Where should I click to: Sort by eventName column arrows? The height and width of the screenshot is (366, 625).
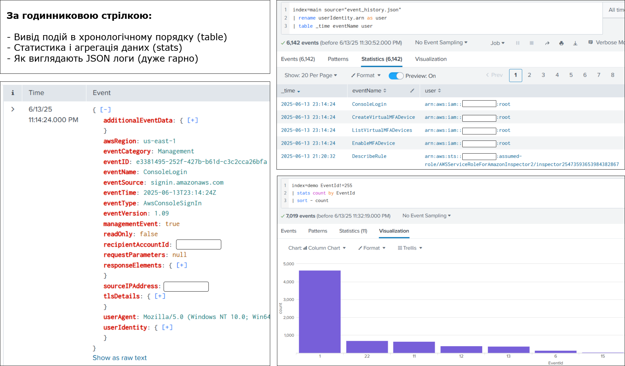[385, 91]
